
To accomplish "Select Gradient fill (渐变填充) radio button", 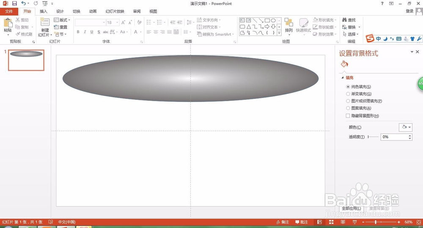I will (348, 94).
